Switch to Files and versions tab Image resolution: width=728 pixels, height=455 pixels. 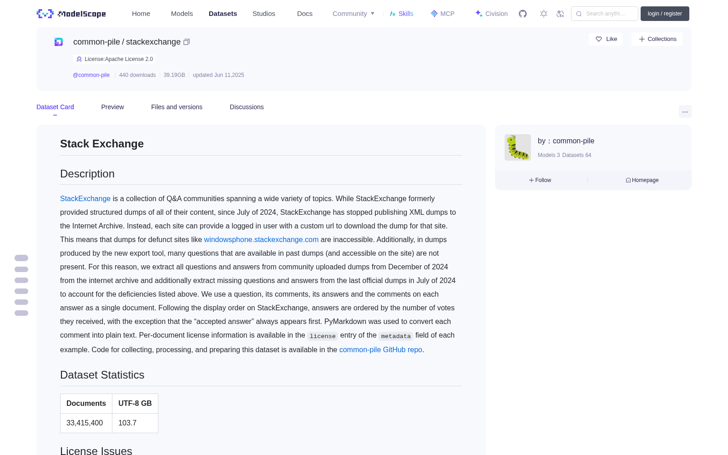tap(177, 107)
